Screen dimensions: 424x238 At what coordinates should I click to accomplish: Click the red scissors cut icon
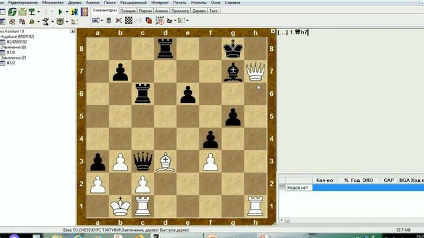point(119,20)
